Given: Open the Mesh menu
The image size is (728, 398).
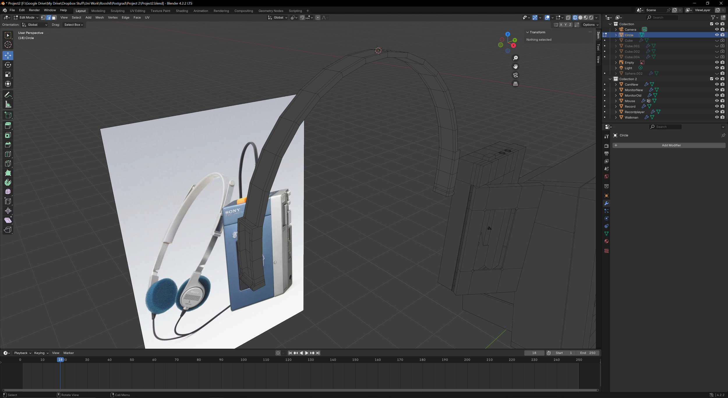Looking at the screenshot, I should click(100, 17).
